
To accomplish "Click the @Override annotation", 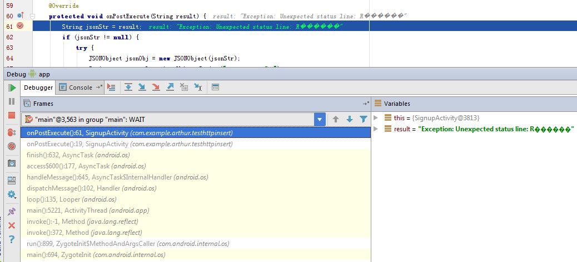I will [x=64, y=6].
